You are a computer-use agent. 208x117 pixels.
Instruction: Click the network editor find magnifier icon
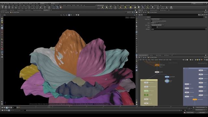tap(205, 60)
